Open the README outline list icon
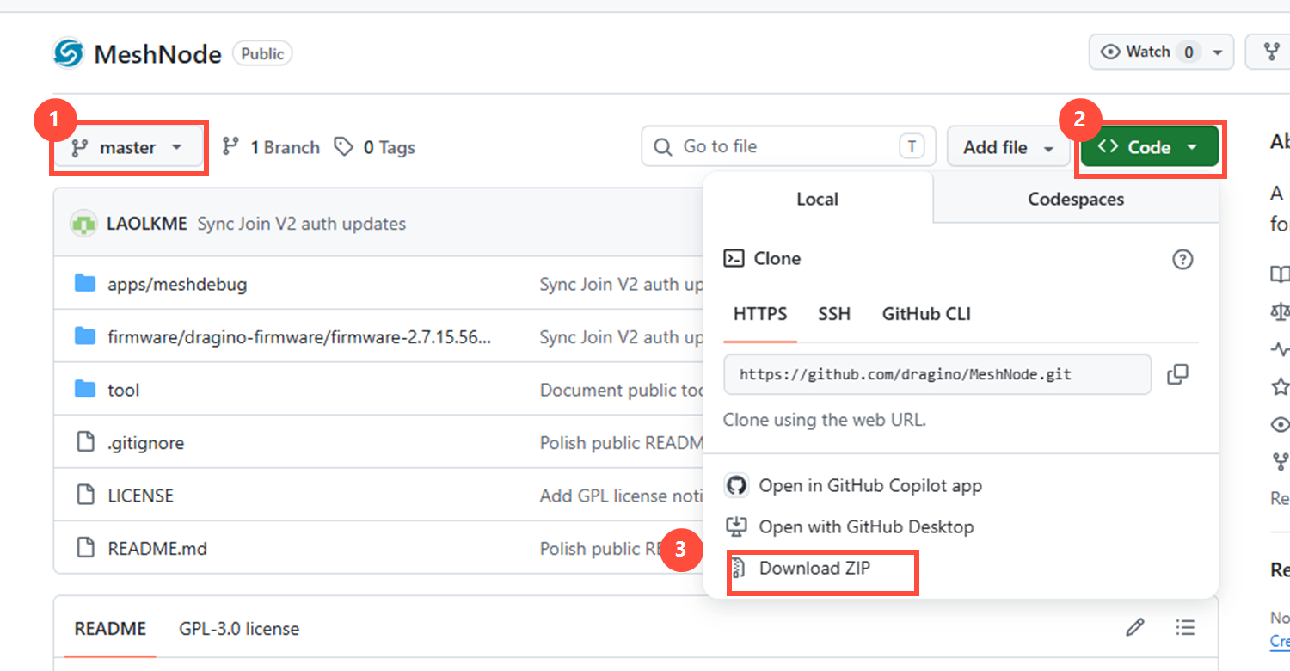Screen dimensions: 1290x671 point(1185,627)
